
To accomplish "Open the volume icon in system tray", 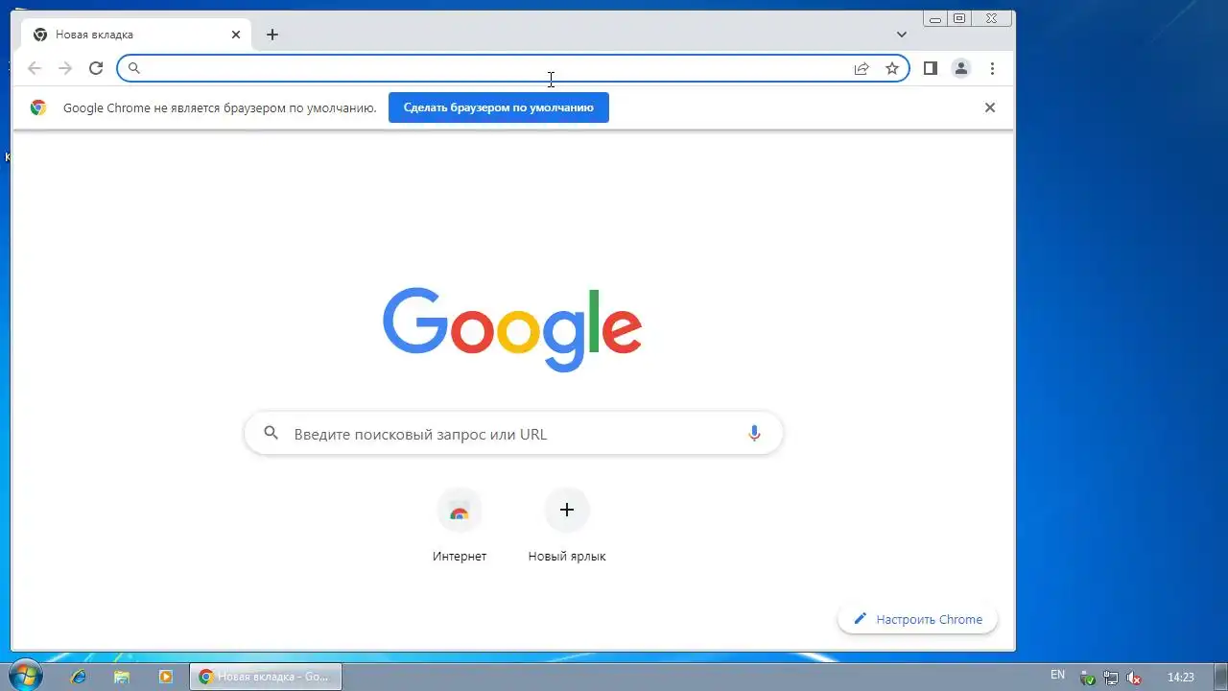I will point(1134,677).
